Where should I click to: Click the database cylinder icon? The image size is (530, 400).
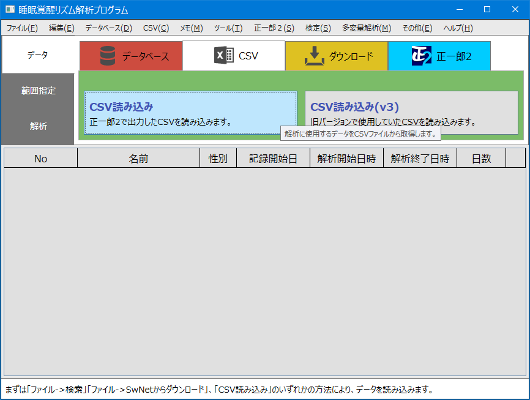[x=108, y=56]
